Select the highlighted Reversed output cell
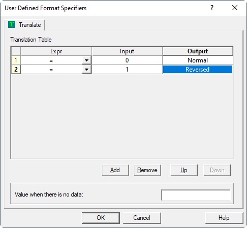The image size is (247, 228). 198,70
